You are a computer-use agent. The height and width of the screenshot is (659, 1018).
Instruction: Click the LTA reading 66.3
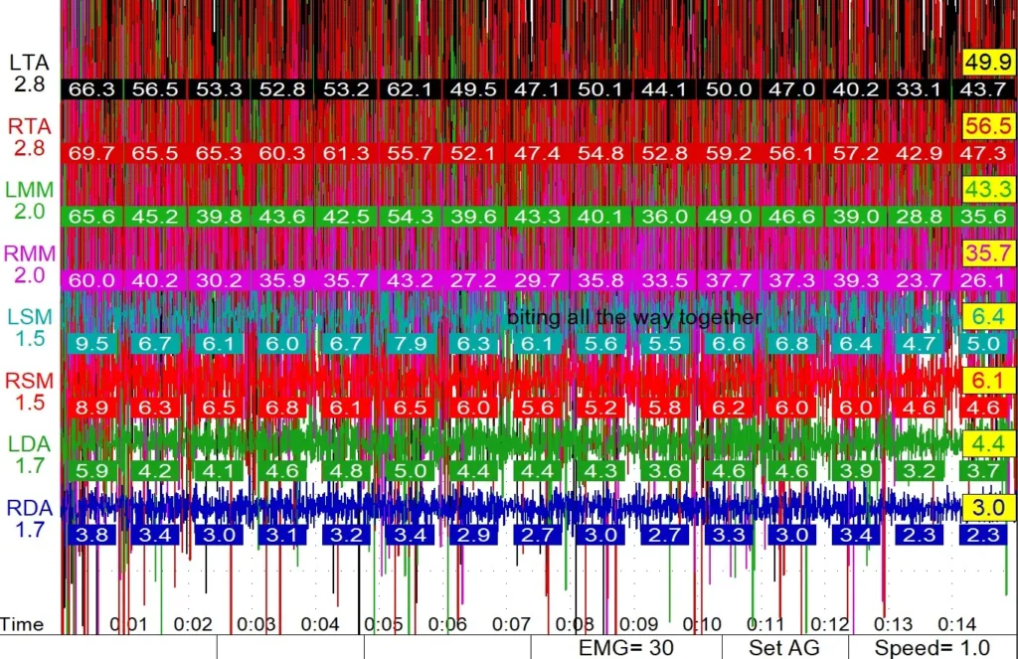pyautogui.click(x=91, y=89)
